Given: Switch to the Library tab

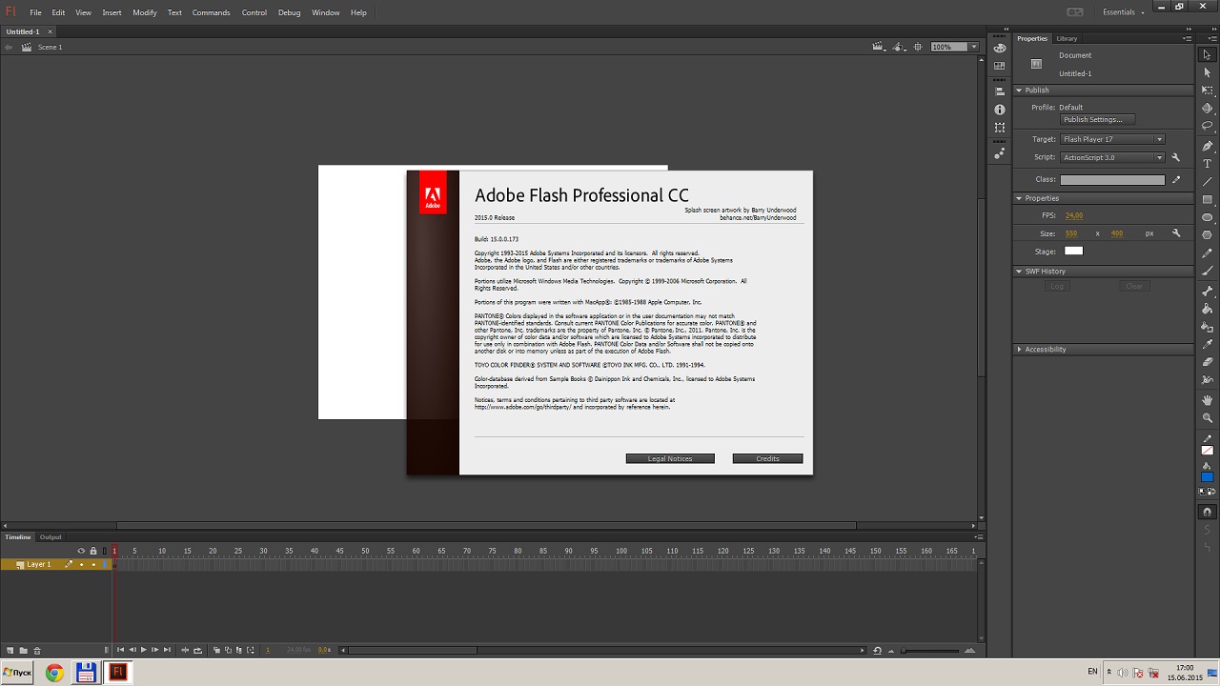Looking at the screenshot, I should [x=1067, y=38].
